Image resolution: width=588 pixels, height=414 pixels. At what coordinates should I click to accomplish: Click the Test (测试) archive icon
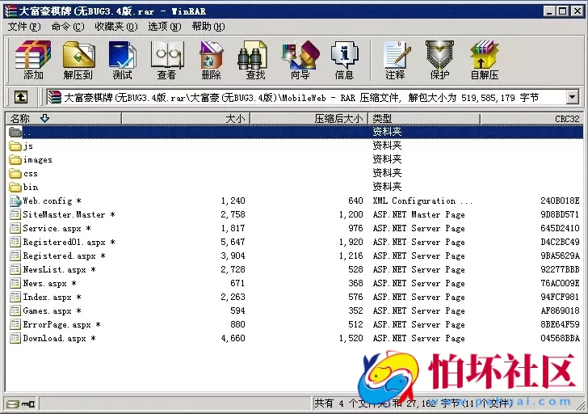tap(123, 60)
